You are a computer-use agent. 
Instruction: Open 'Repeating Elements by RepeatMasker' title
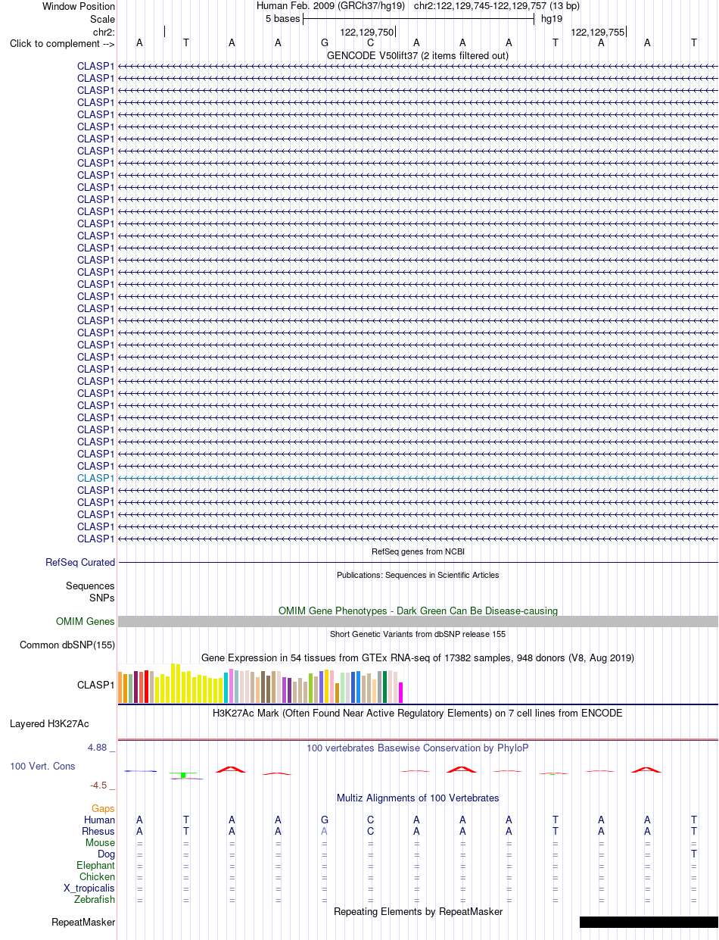418,912
